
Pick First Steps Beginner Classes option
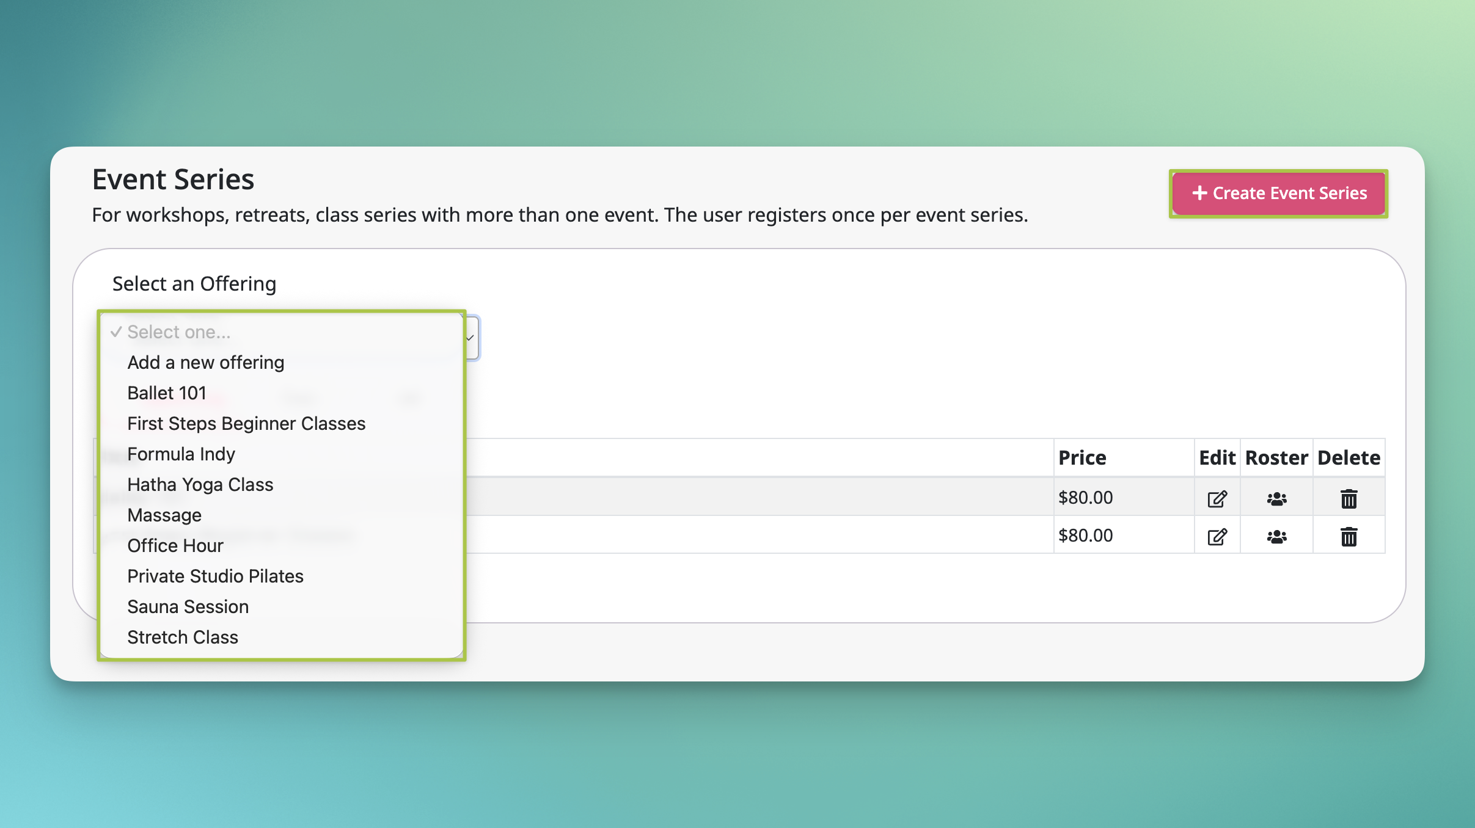pos(281,424)
